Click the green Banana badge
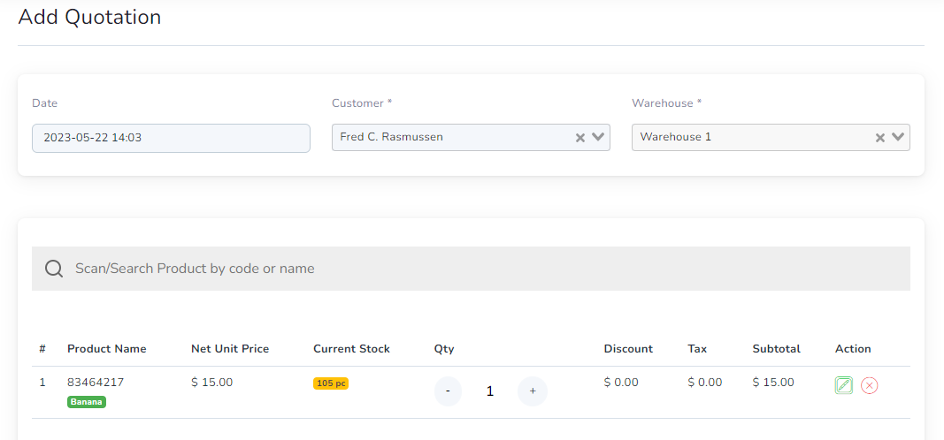The height and width of the screenshot is (440, 944). [87, 401]
